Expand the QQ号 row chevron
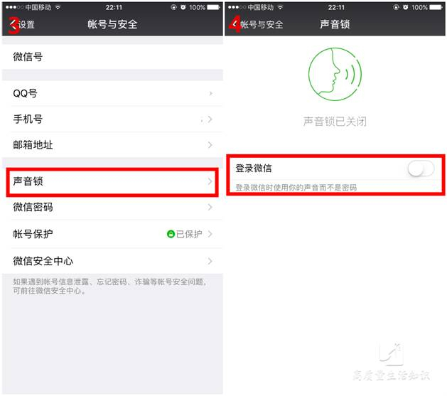The image size is (447, 396). 210,93
